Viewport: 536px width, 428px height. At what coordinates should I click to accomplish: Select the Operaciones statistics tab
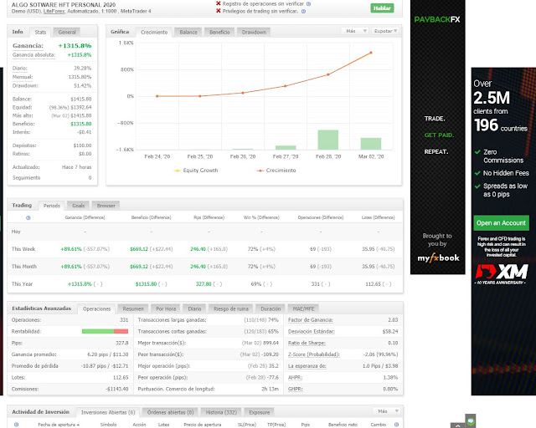point(97,309)
